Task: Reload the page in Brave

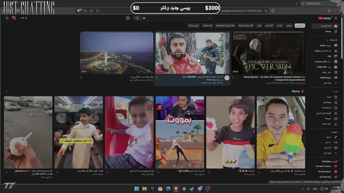Action: [x=329, y=11]
